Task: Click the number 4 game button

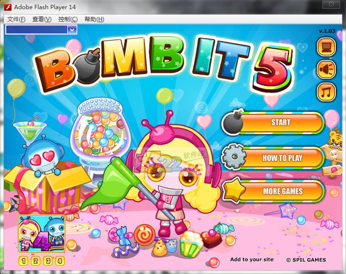Action: click(60, 261)
